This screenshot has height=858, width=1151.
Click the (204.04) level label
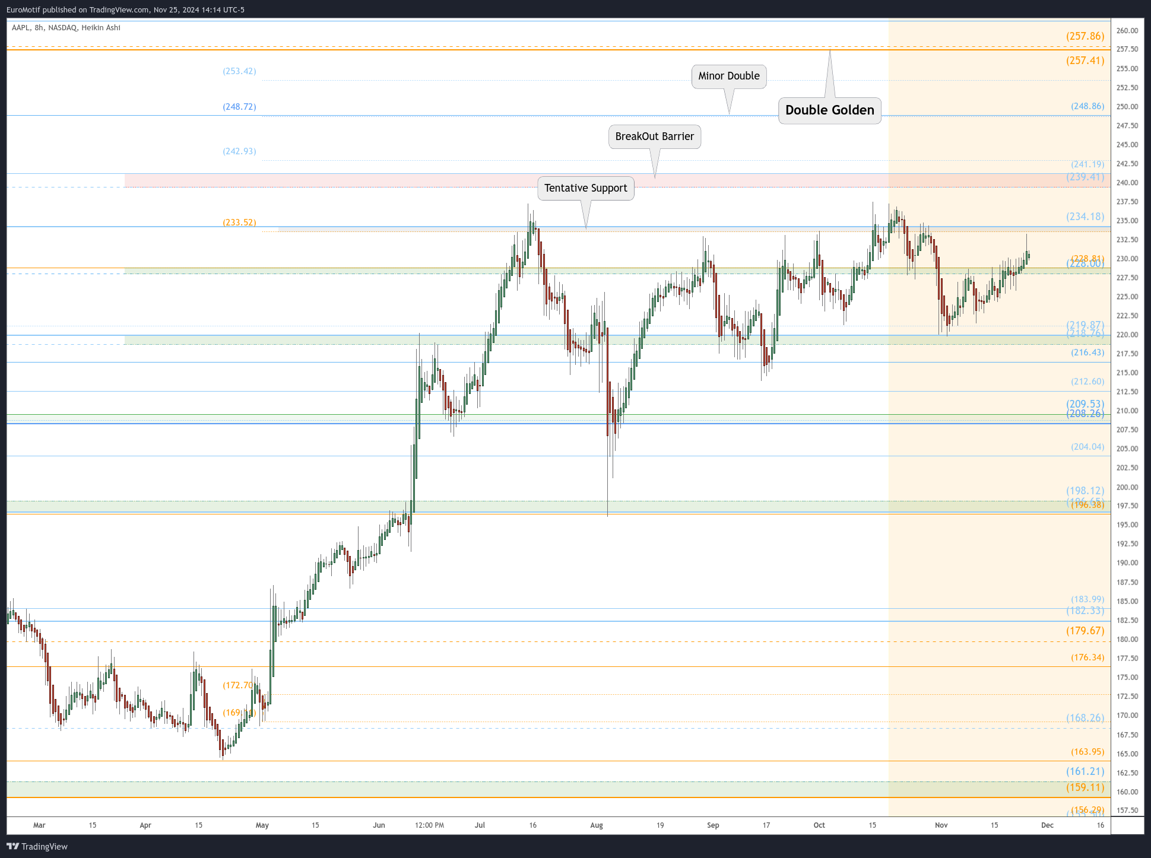click(x=1087, y=447)
